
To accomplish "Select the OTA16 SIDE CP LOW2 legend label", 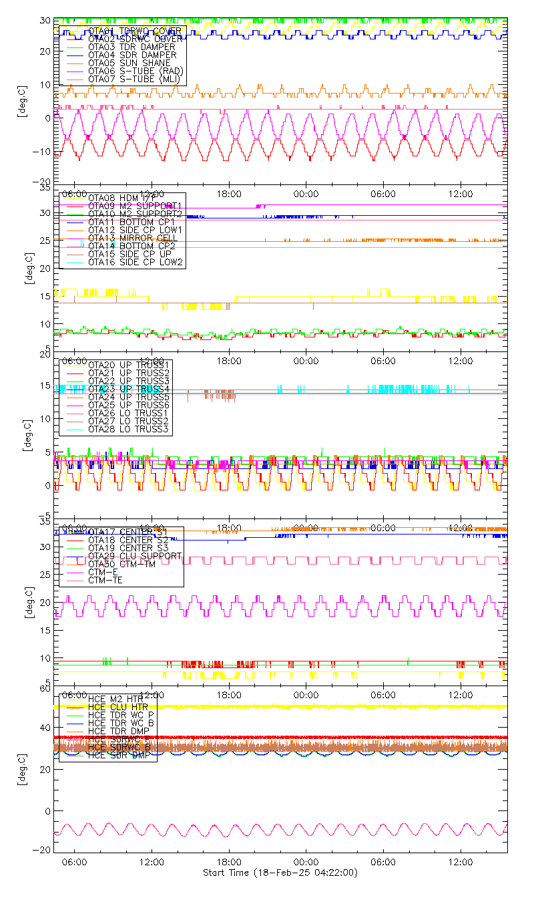I will 135,263.
